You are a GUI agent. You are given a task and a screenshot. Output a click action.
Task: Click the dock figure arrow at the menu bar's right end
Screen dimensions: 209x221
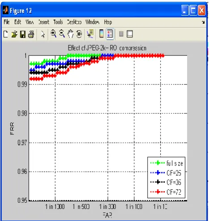point(203,22)
